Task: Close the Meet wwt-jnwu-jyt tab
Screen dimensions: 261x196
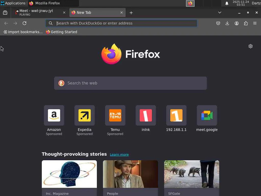Action: tap(64, 13)
